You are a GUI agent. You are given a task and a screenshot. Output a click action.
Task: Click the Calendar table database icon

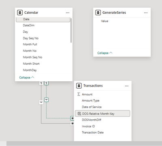click(x=20, y=13)
